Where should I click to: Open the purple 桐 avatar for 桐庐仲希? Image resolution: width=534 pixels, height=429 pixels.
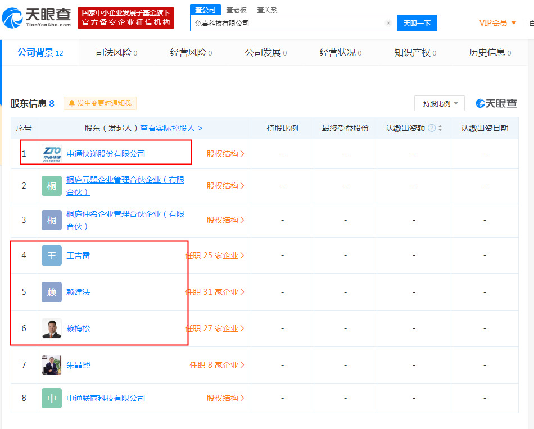click(x=51, y=220)
